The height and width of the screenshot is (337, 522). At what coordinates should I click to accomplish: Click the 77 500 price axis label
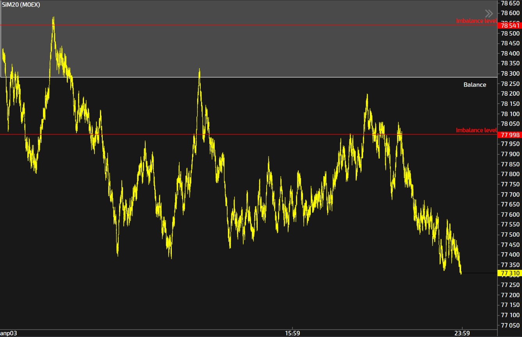510,235
